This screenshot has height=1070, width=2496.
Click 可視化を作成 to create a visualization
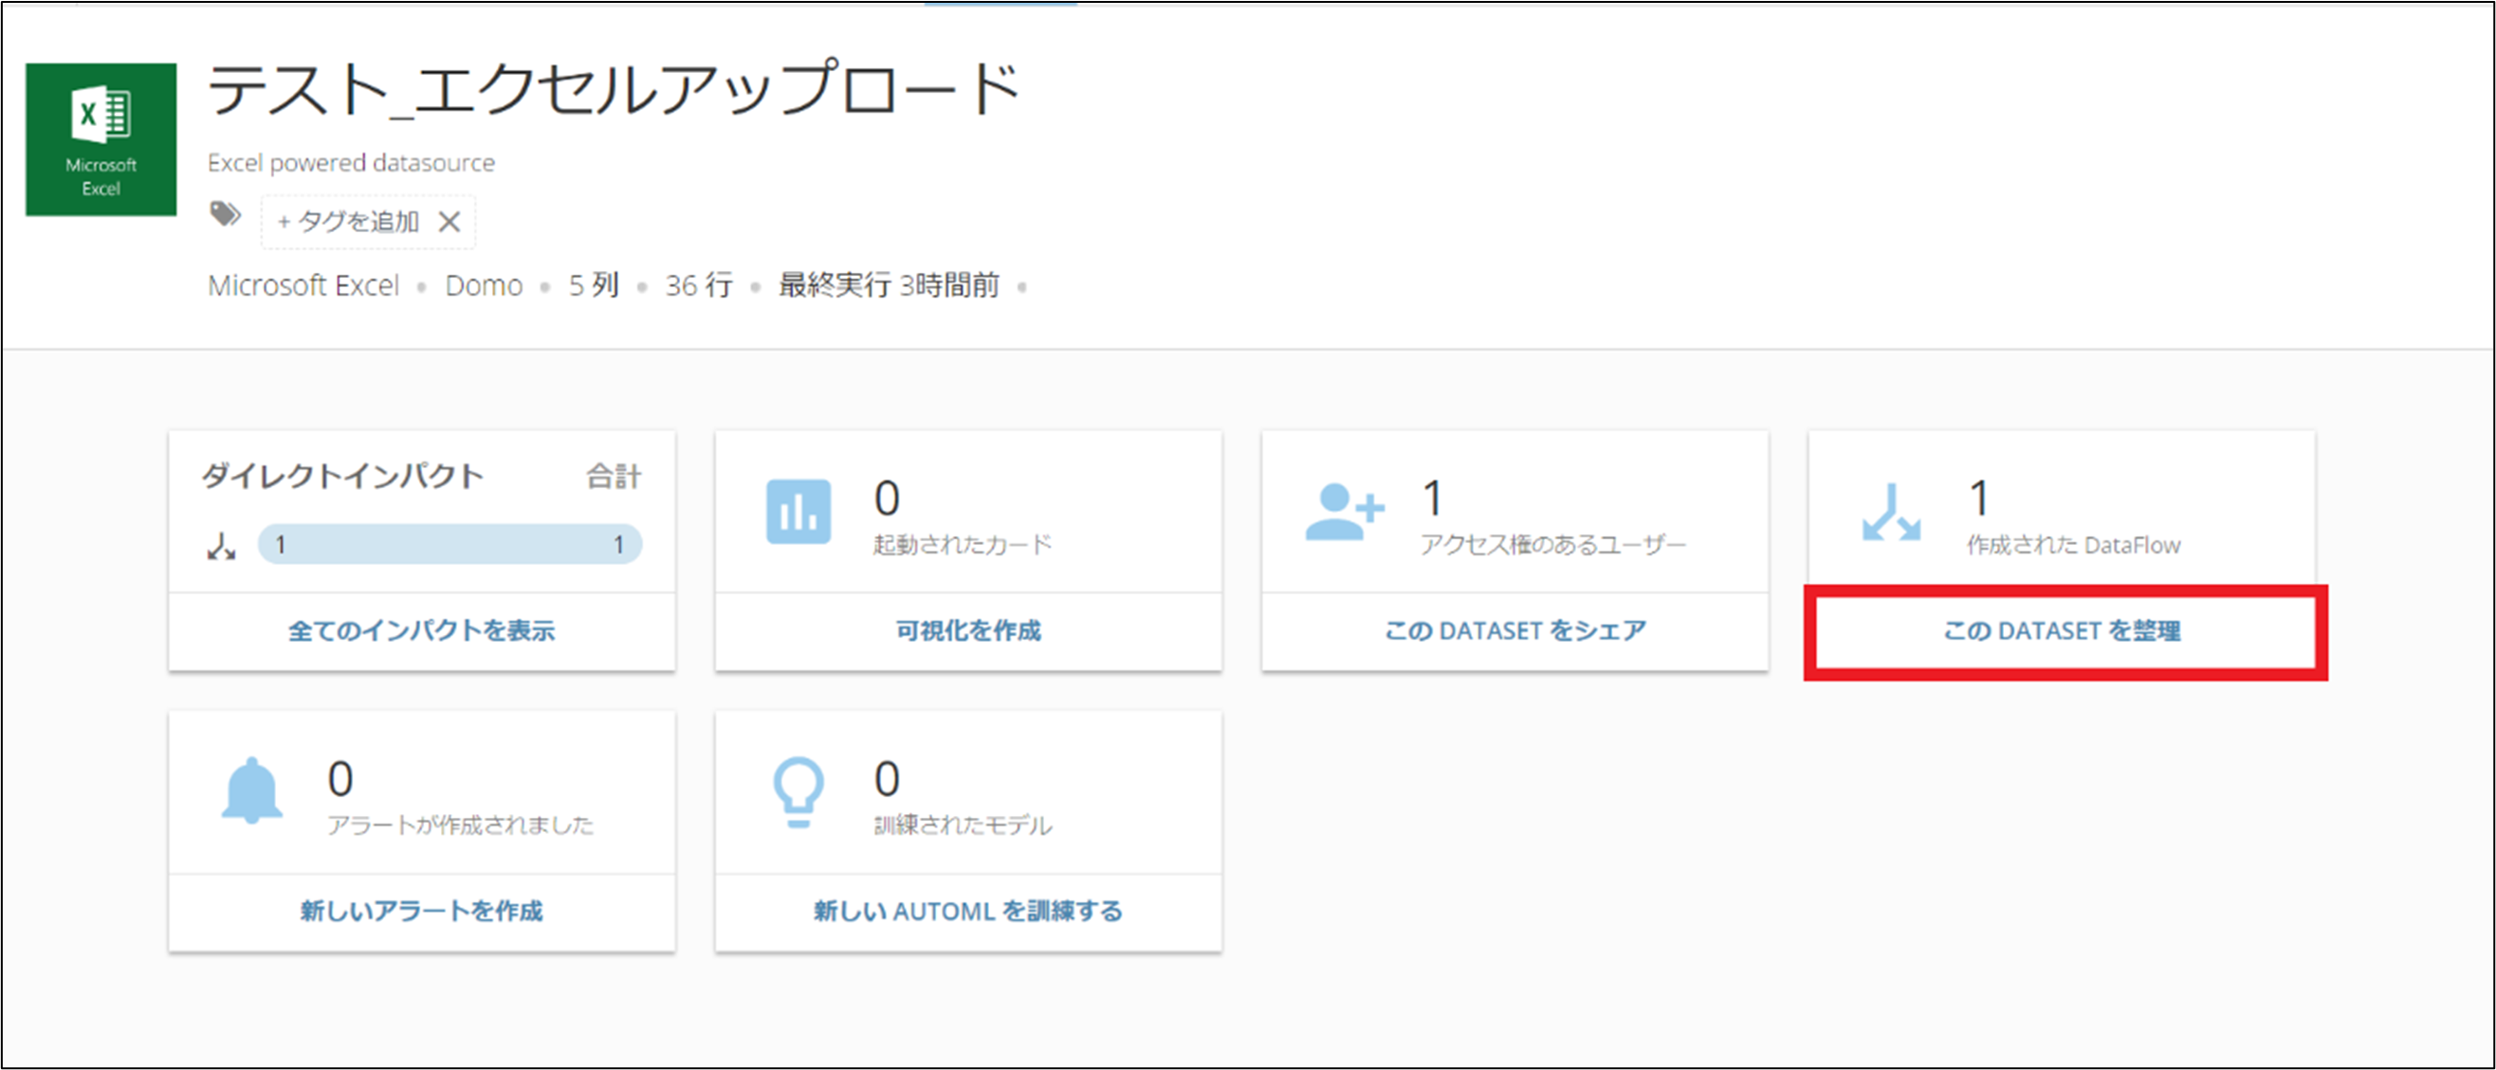coord(968,631)
